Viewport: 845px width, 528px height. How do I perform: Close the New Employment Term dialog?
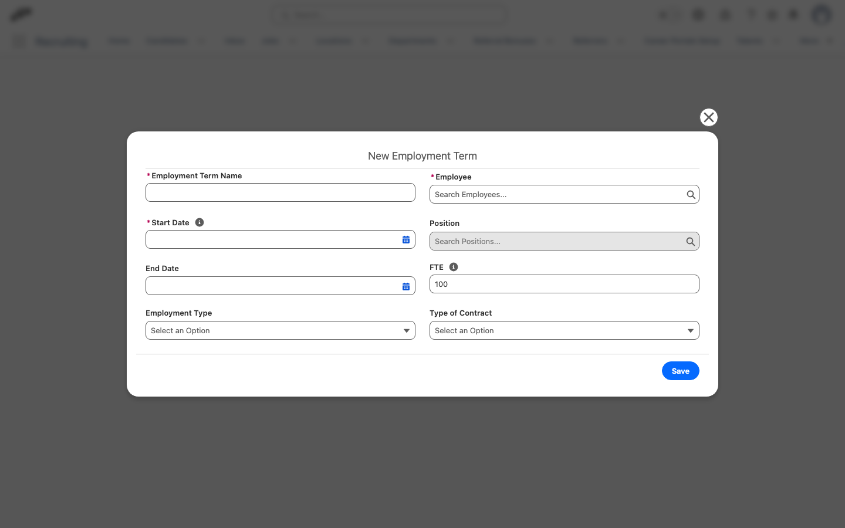tap(709, 117)
